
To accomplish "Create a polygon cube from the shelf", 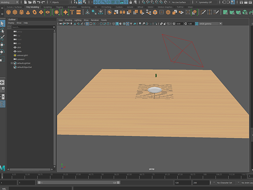I will [15, 12].
